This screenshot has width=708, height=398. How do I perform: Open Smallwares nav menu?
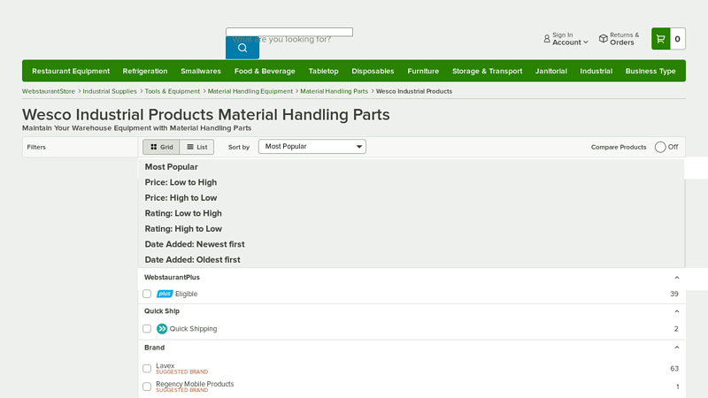[201, 72]
